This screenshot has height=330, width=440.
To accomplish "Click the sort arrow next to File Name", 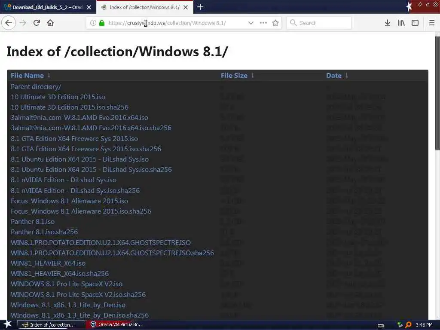I will click(49, 75).
